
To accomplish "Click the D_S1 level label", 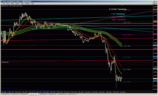I will pos(127,57).
